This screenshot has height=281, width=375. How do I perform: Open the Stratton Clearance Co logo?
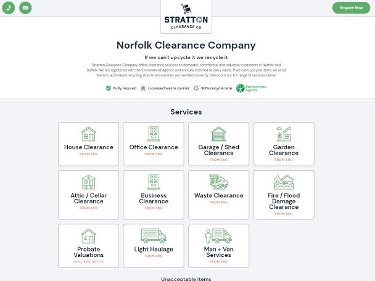[186, 17]
